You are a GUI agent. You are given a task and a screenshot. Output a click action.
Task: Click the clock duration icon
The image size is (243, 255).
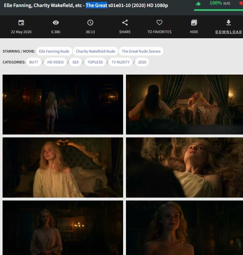[x=90, y=23]
